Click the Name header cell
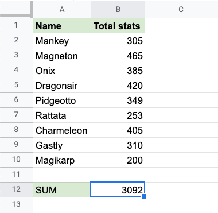This screenshot has width=218, height=213. [62, 26]
